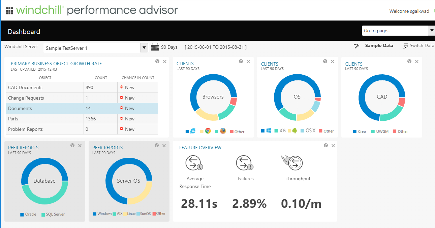Open help for the Feature Overview widget
Screen dimensions: 435x228
[325, 145]
